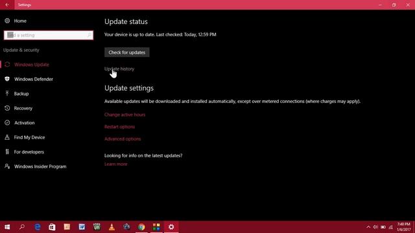Open the Windows Start menu
The height and width of the screenshot is (233, 415).
[x=7, y=227]
